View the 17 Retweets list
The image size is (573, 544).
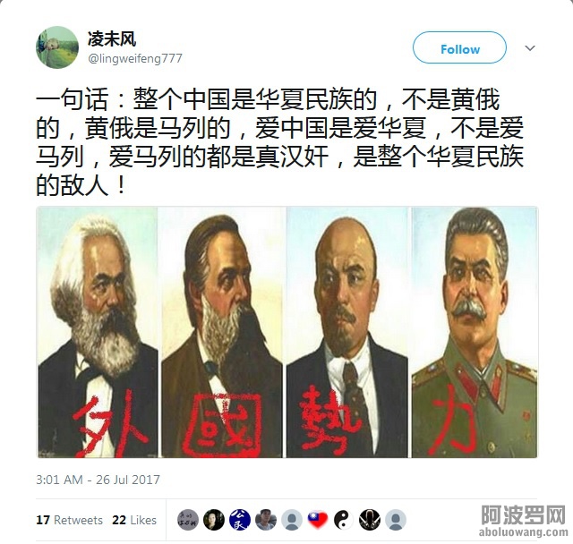coord(70,520)
